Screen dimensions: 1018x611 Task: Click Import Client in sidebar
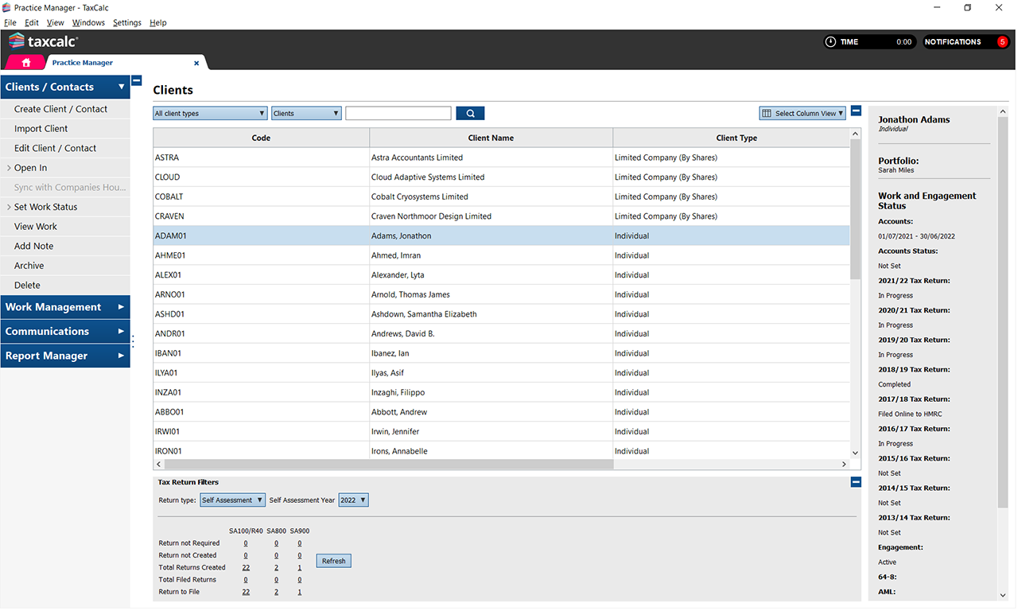pyautogui.click(x=64, y=129)
